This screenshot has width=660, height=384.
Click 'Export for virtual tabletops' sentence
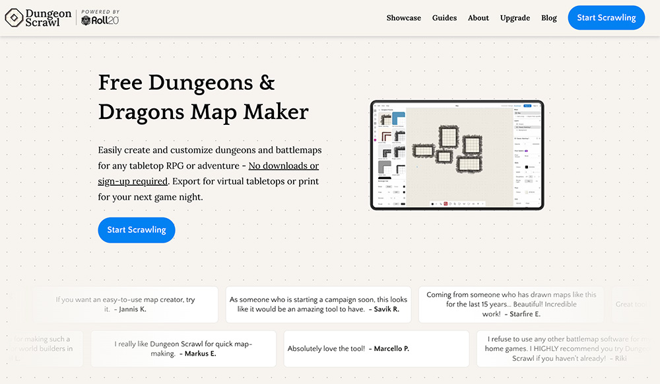click(209, 189)
